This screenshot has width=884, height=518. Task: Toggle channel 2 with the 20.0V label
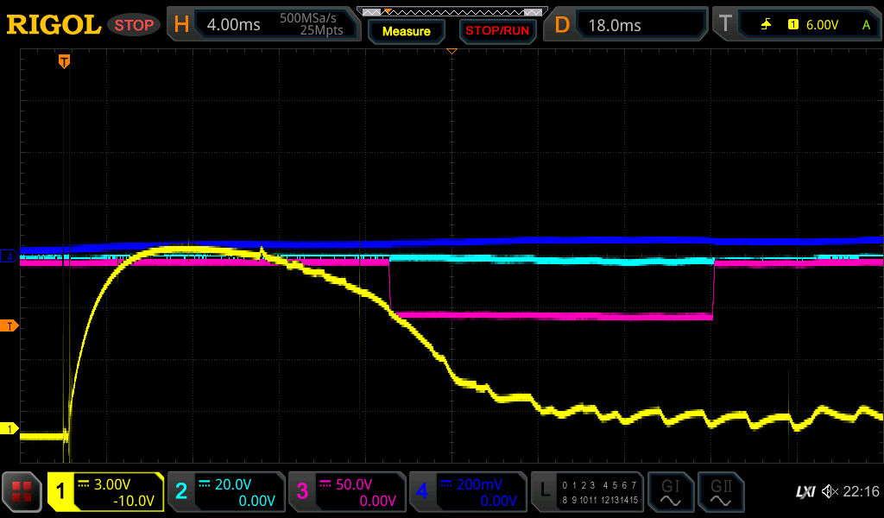coord(225,492)
